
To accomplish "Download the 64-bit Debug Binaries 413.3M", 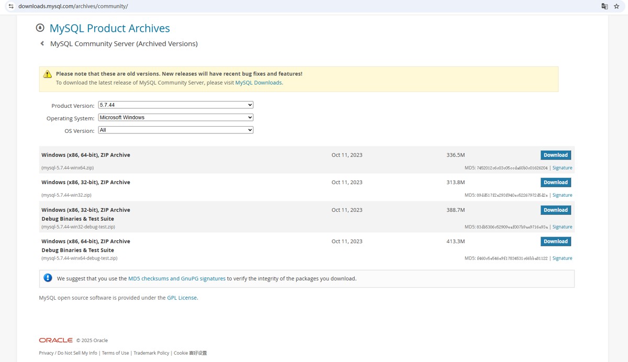I will tap(556, 241).
